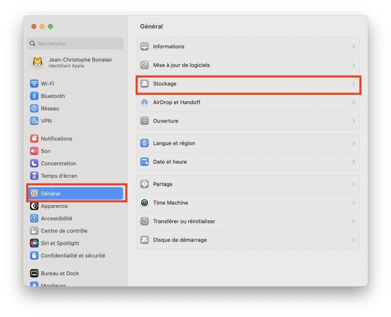Click the AirDrop et Handoff icon

(x=145, y=102)
